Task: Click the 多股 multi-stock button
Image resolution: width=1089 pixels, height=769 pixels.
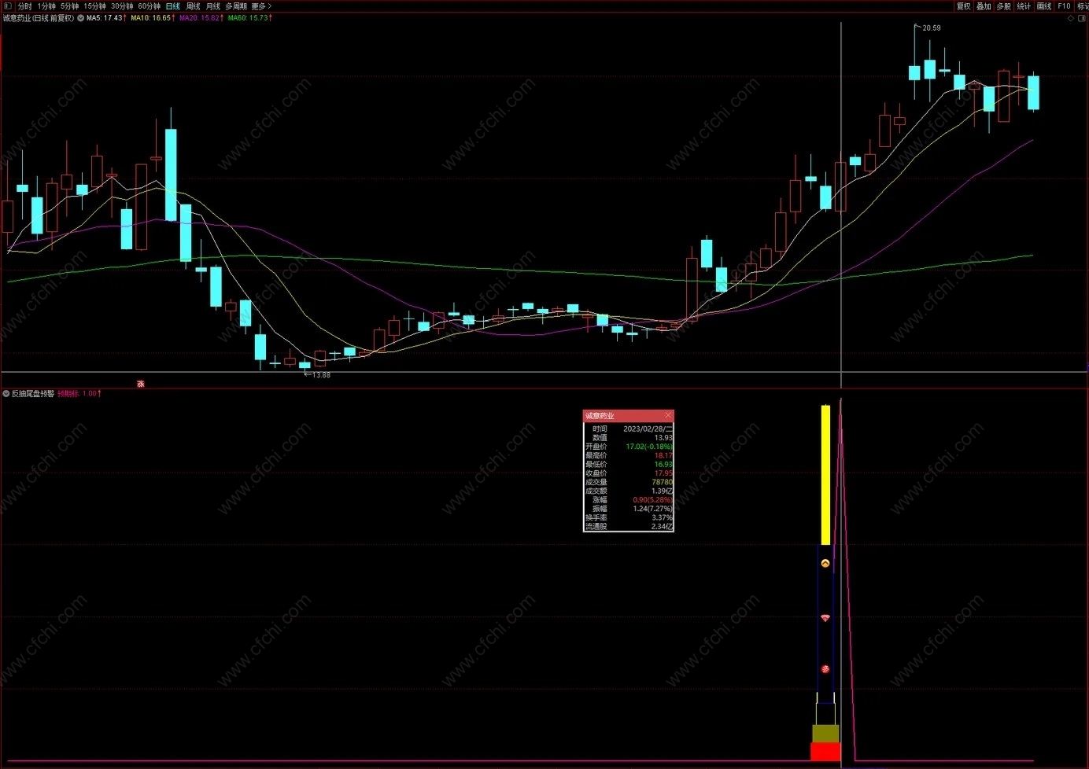Action: (x=1003, y=6)
